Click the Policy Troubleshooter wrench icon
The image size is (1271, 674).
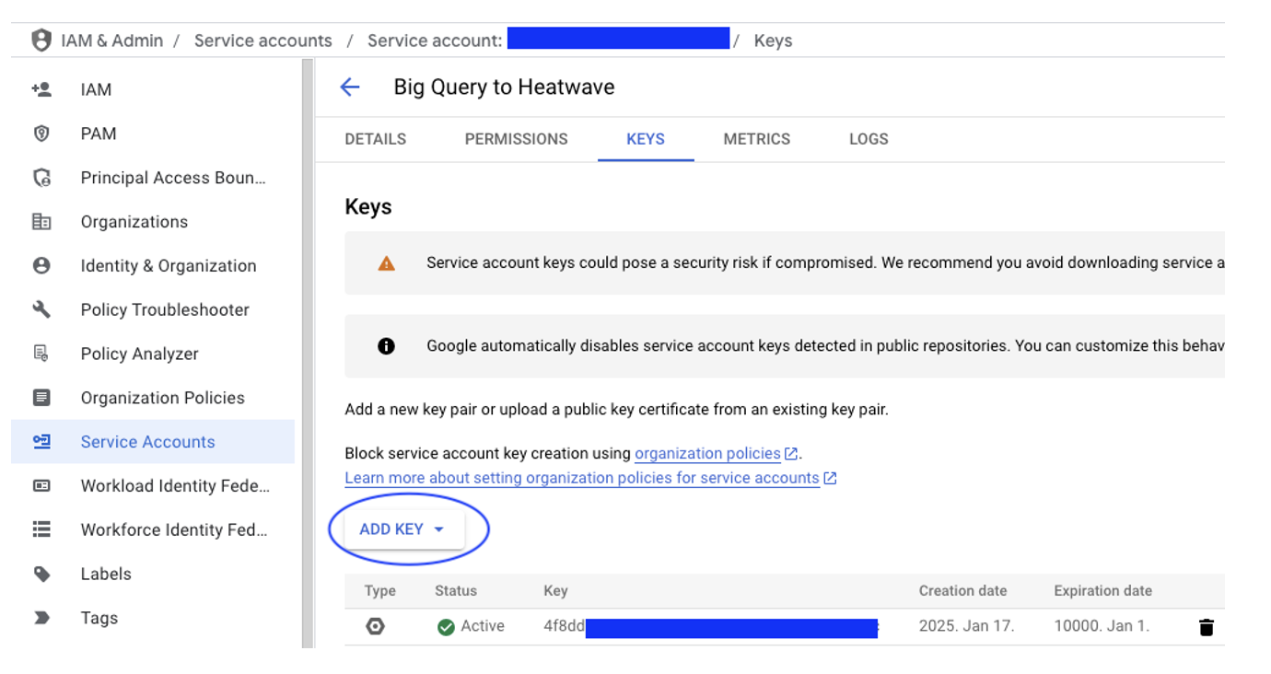click(x=41, y=309)
